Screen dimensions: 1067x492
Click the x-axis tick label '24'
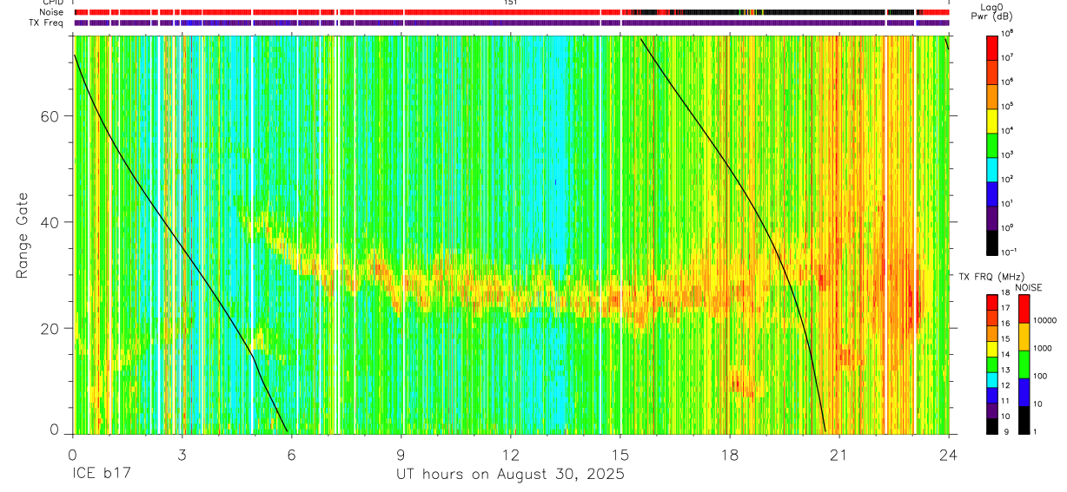pyautogui.click(x=949, y=455)
